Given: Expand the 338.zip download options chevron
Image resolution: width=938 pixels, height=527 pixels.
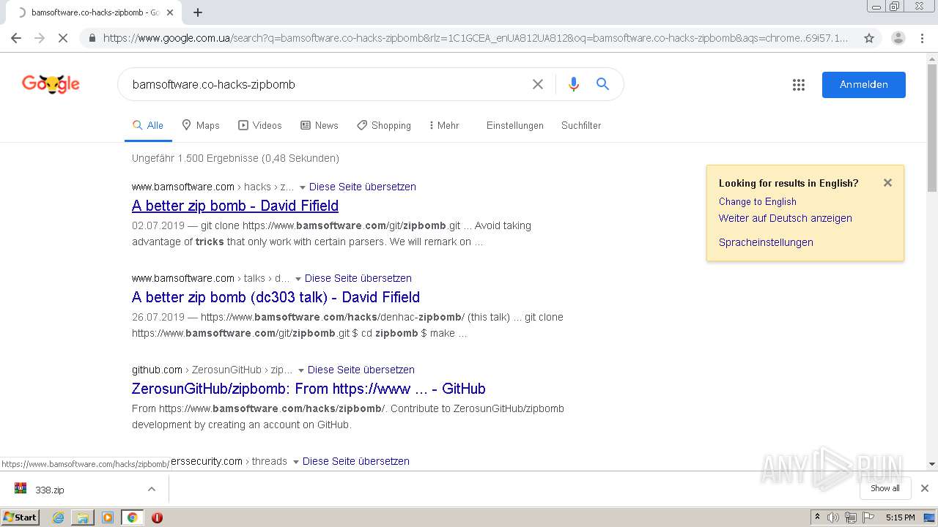Looking at the screenshot, I should point(152,489).
